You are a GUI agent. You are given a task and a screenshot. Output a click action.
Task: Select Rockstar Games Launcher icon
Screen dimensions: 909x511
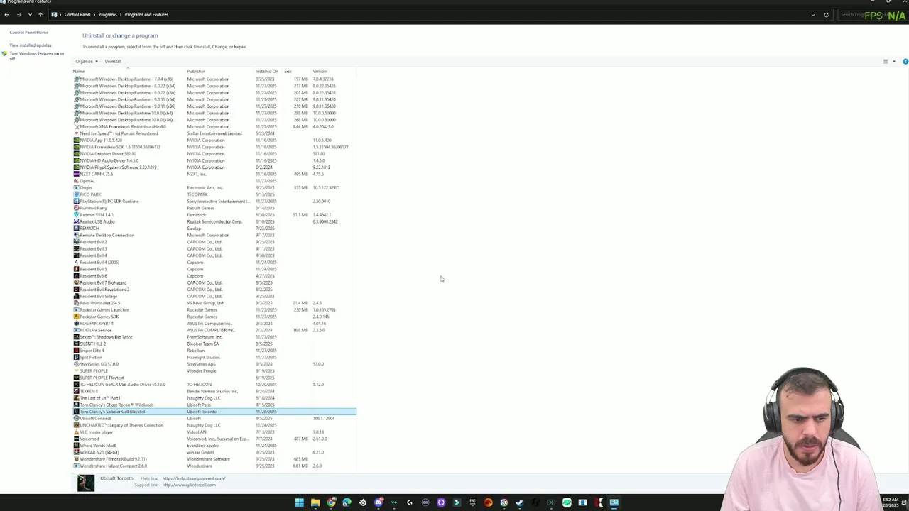77,310
